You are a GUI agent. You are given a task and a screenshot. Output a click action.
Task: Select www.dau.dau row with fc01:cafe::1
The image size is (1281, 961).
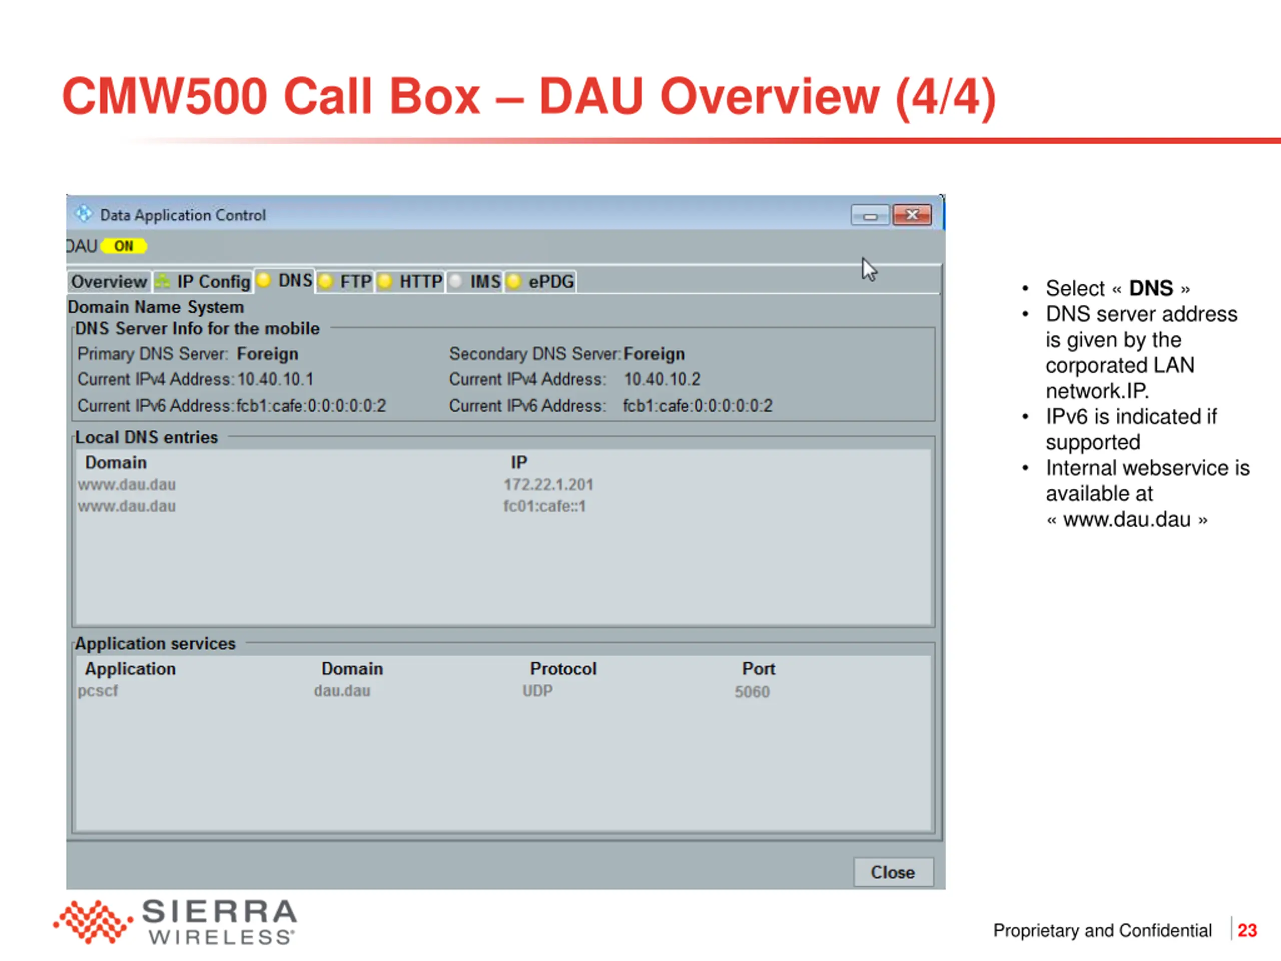[x=503, y=507]
